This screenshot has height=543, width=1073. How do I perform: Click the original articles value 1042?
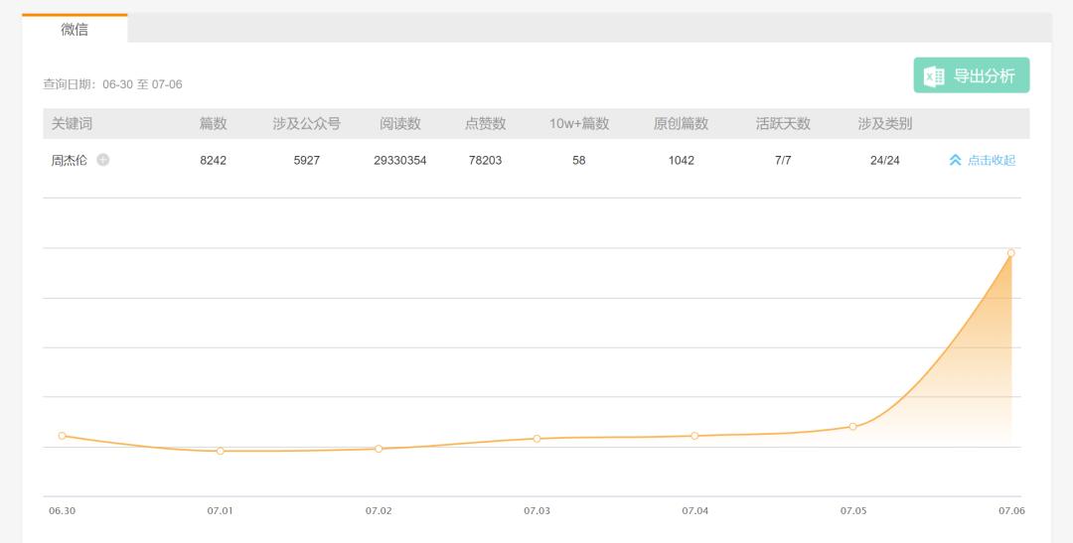[681, 161]
